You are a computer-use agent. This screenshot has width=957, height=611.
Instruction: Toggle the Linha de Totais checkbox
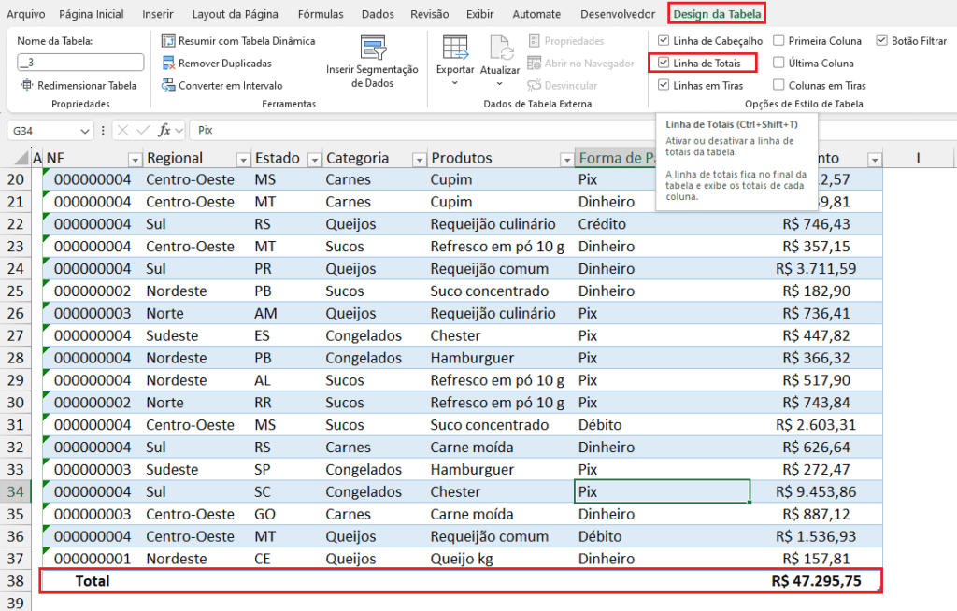664,64
